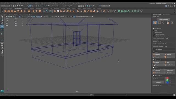Click the Separate button
This screenshot has height=99, width=176.
pos(169,54)
